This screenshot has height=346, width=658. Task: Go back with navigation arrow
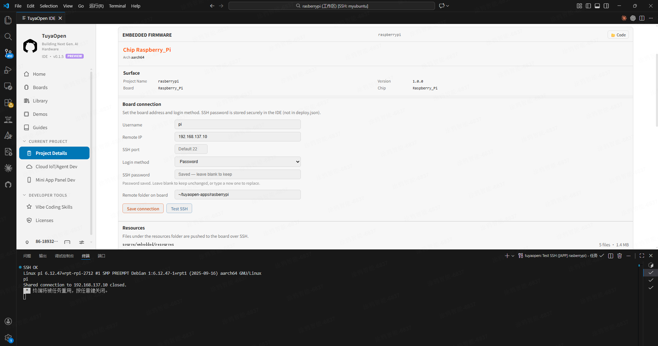212,6
